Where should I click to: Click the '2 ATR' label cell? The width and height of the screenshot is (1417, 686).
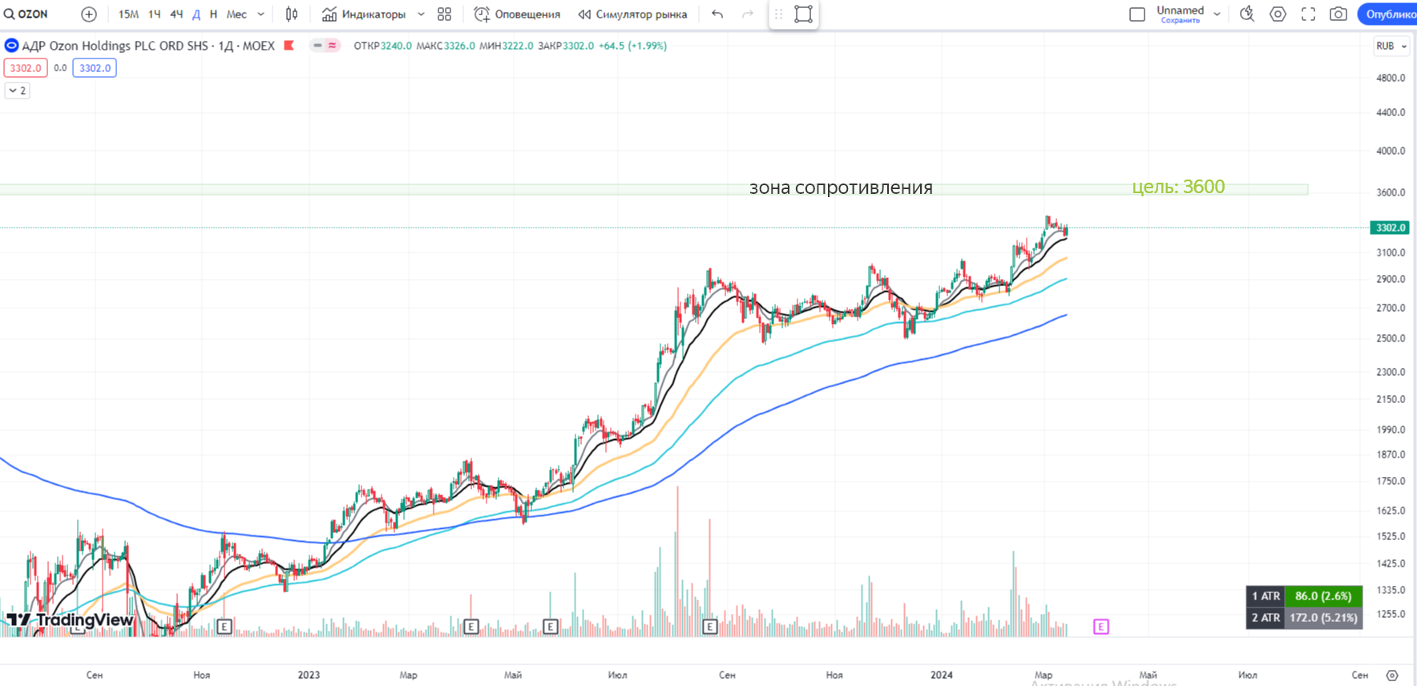(1266, 618)
